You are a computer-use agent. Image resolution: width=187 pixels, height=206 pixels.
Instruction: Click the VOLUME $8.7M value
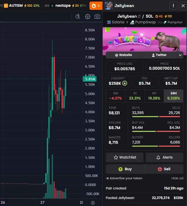(x=115, y=128)
